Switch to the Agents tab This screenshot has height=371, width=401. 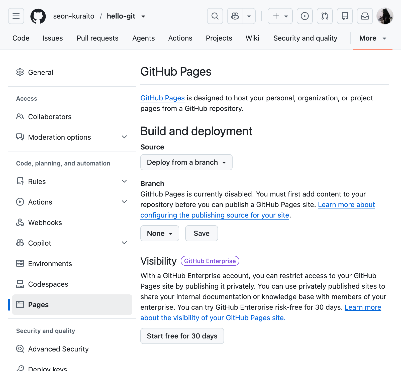[144, 38]
